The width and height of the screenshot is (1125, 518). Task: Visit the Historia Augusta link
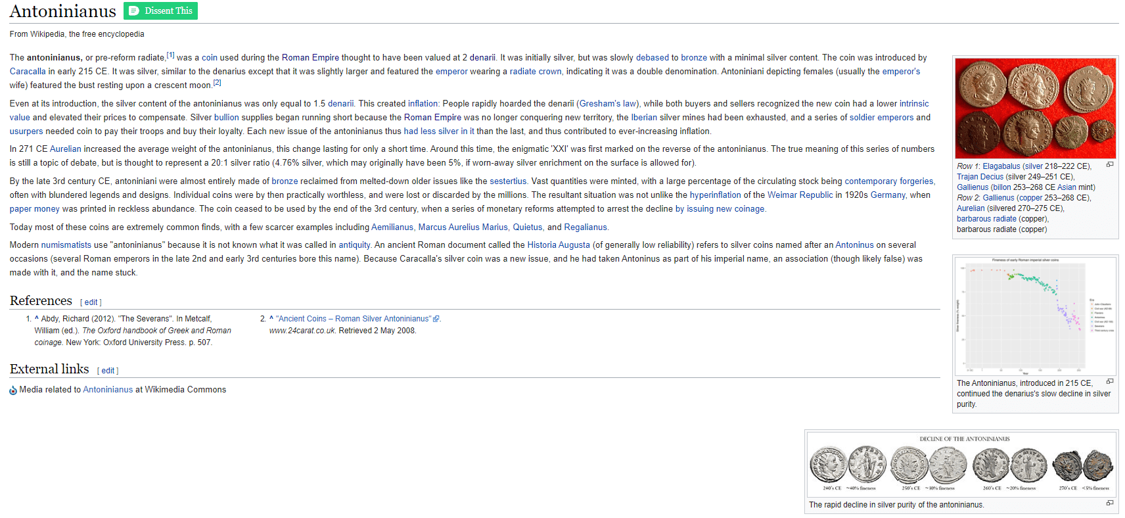point(558,245)
